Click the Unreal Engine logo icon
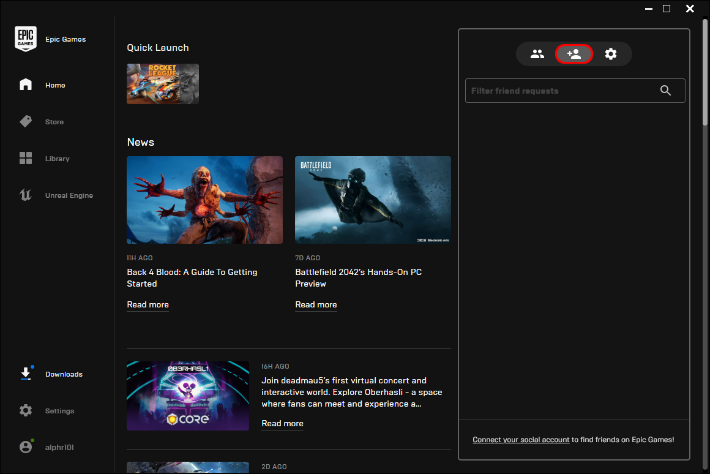710x474 pixels. click(x=26, y=195)
